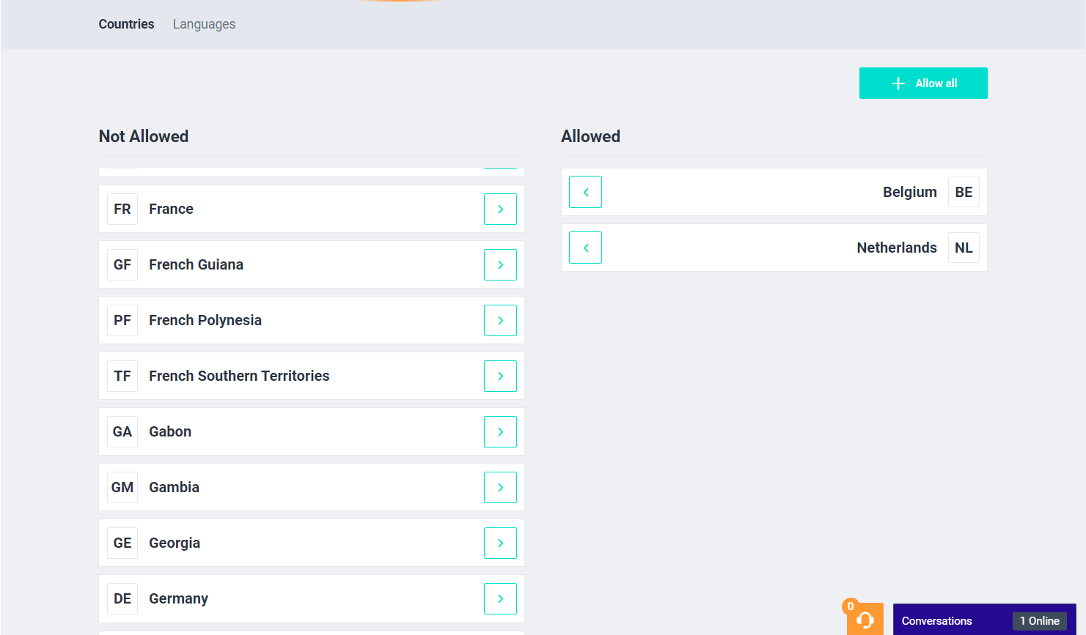Image resolution: width=1086 pixels, height=635 pixels.
Task: Allow Gambia using its chevron button
Action: tap(500, 488)
